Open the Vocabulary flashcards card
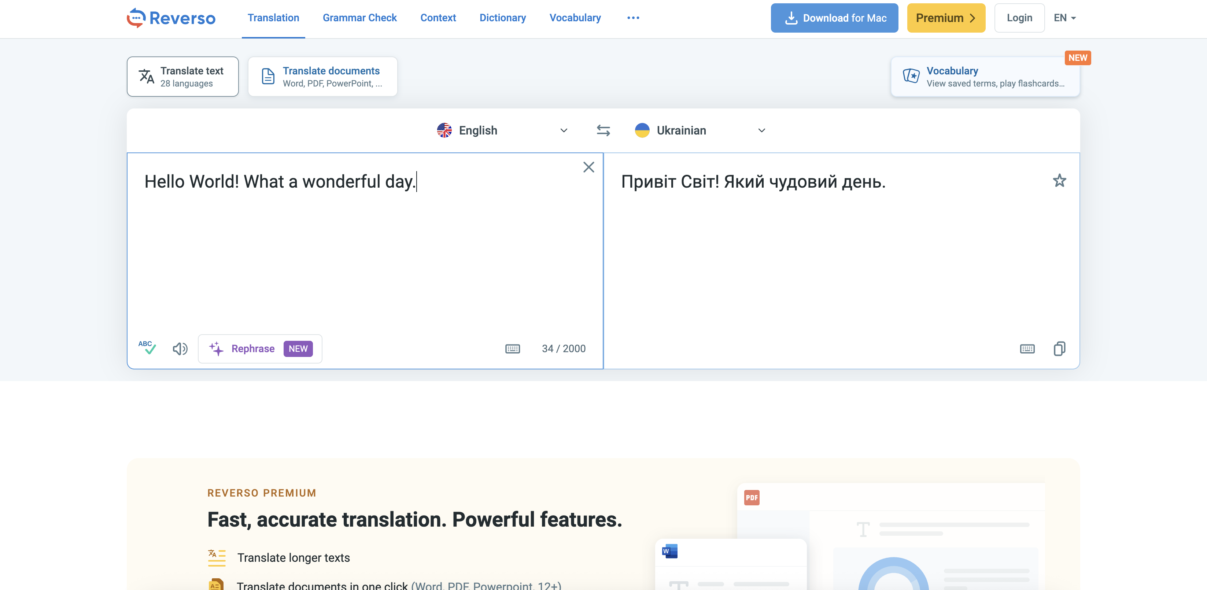 click(985, 76)
